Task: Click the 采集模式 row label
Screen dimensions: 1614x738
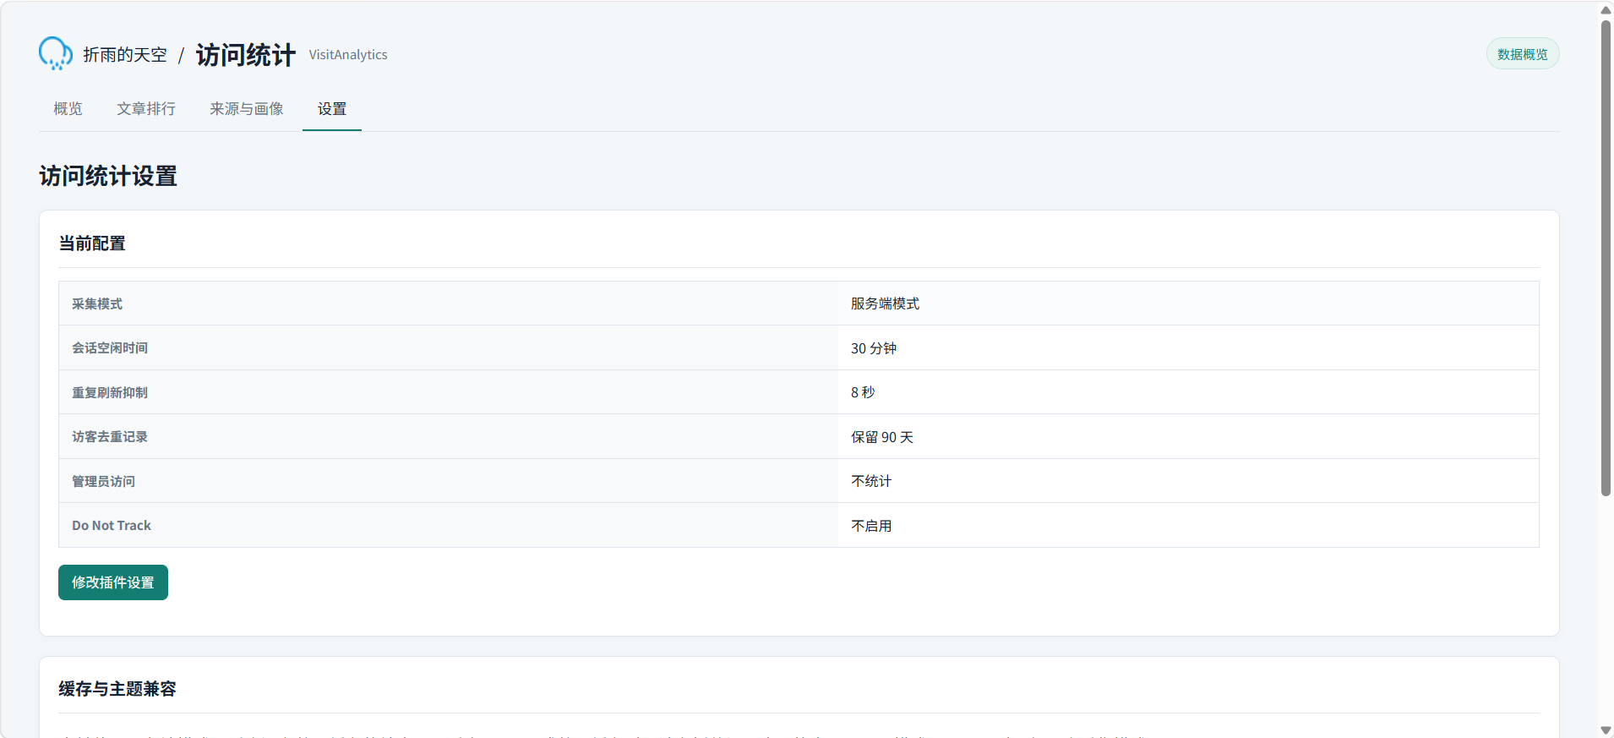Action: click(97, 303)
